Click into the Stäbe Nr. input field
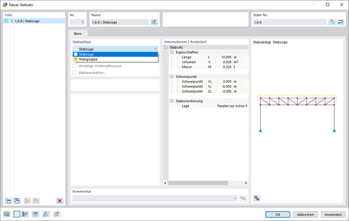 290,22
